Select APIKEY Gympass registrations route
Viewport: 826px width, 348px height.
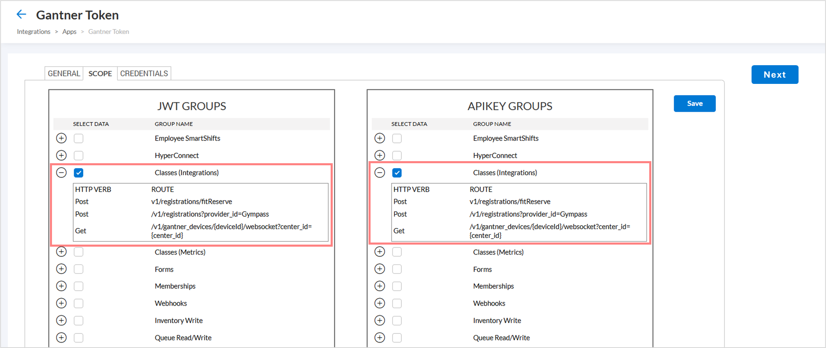528,214
